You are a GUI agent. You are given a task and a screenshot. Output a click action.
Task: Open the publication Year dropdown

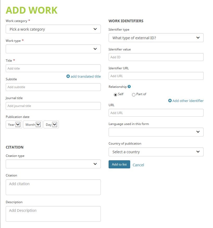click(14, 125)
